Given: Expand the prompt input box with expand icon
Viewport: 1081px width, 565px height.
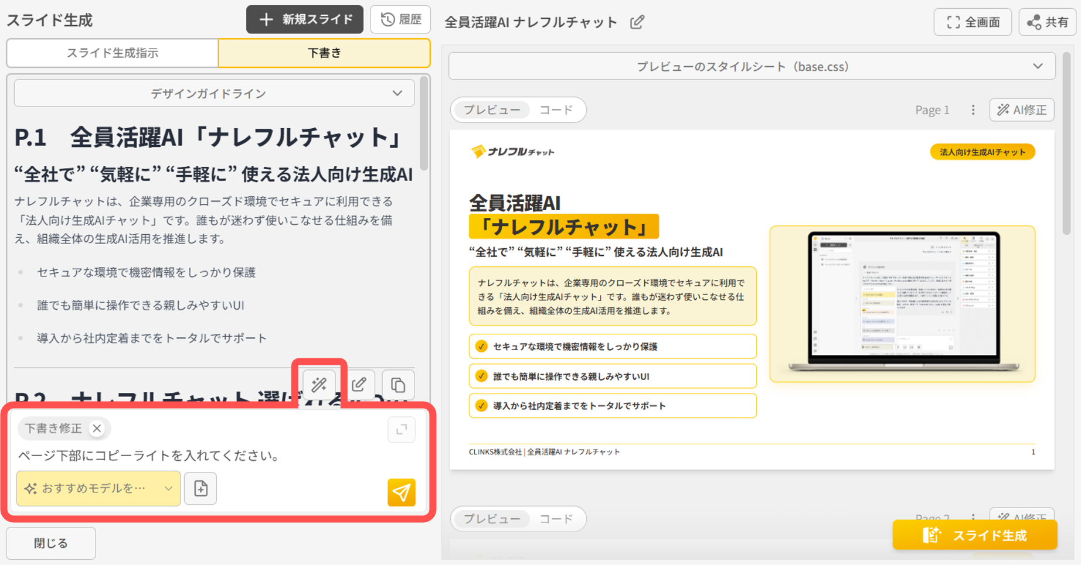Looking at the screenshot, I should pyautogui.click(x=402, y=429).
